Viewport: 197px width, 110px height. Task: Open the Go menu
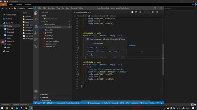click(x=63, y=8)
